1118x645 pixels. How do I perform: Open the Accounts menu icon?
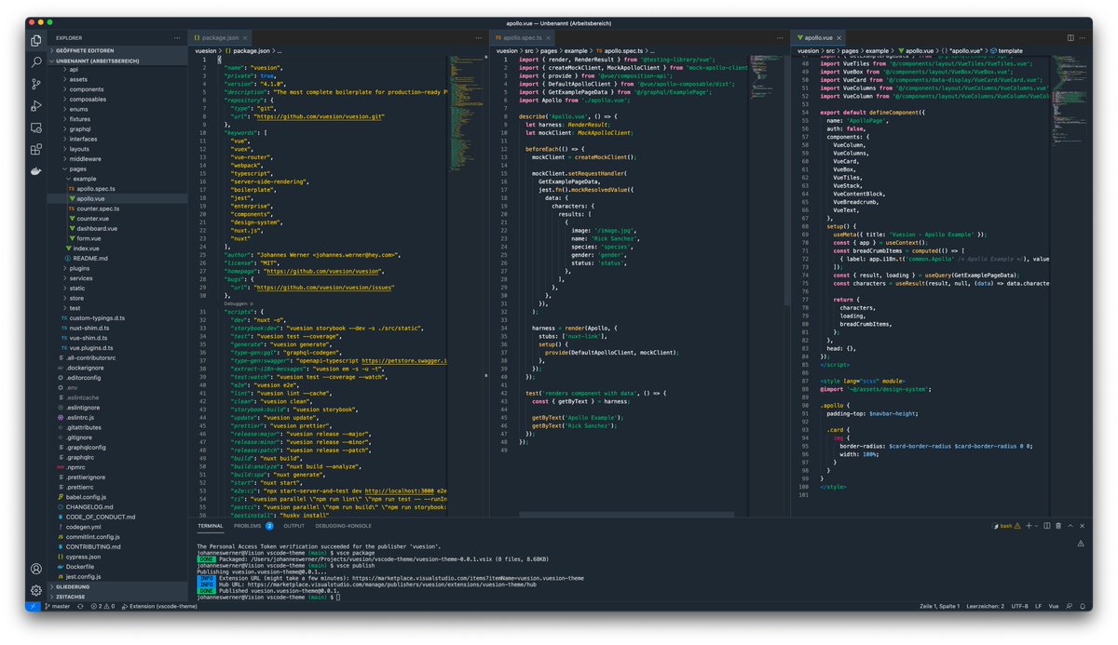36,569
